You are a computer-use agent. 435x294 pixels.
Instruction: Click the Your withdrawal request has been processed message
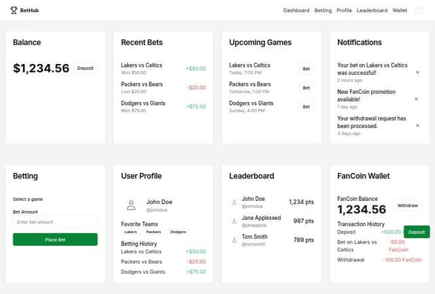click(x=372, y=122)
